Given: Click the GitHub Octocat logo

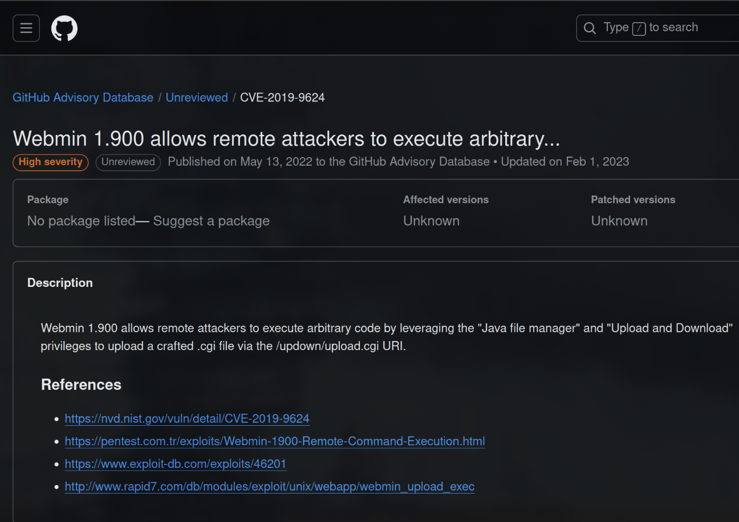Looking at the screenshot, I should click(64, 28).
